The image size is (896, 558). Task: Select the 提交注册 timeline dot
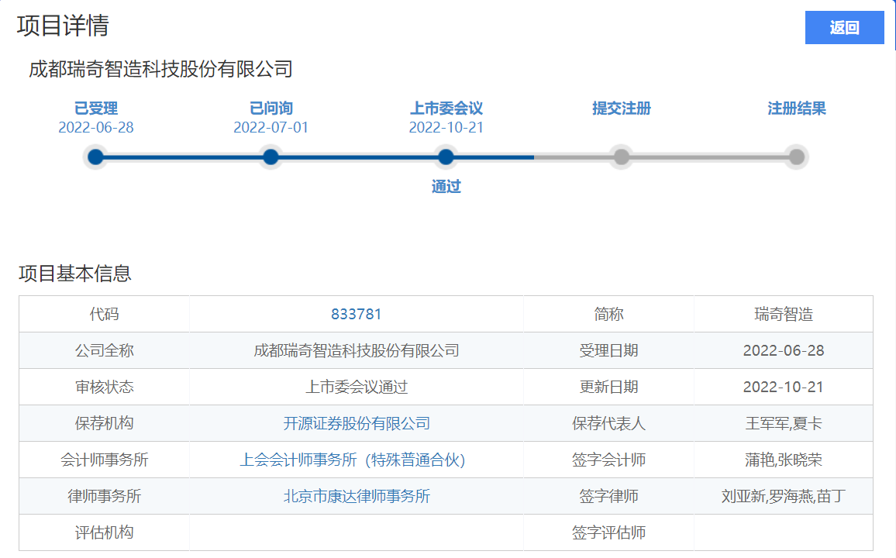pos(621,157)
